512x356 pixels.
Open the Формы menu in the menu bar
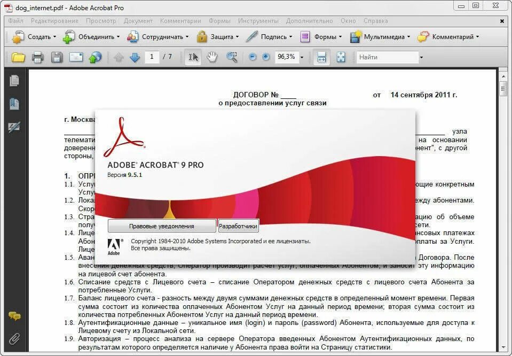pyautogui.click(x=219, y=21)
